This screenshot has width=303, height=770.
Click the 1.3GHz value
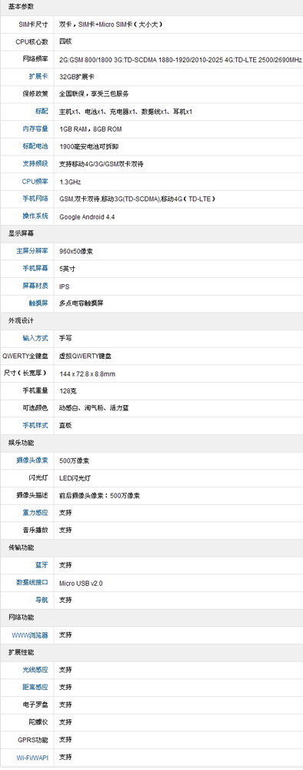tap(70, 182)
